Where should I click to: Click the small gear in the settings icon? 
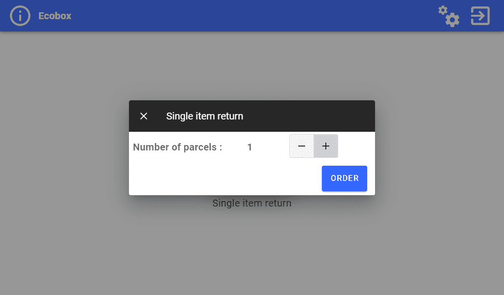click(x=443, y=10)
